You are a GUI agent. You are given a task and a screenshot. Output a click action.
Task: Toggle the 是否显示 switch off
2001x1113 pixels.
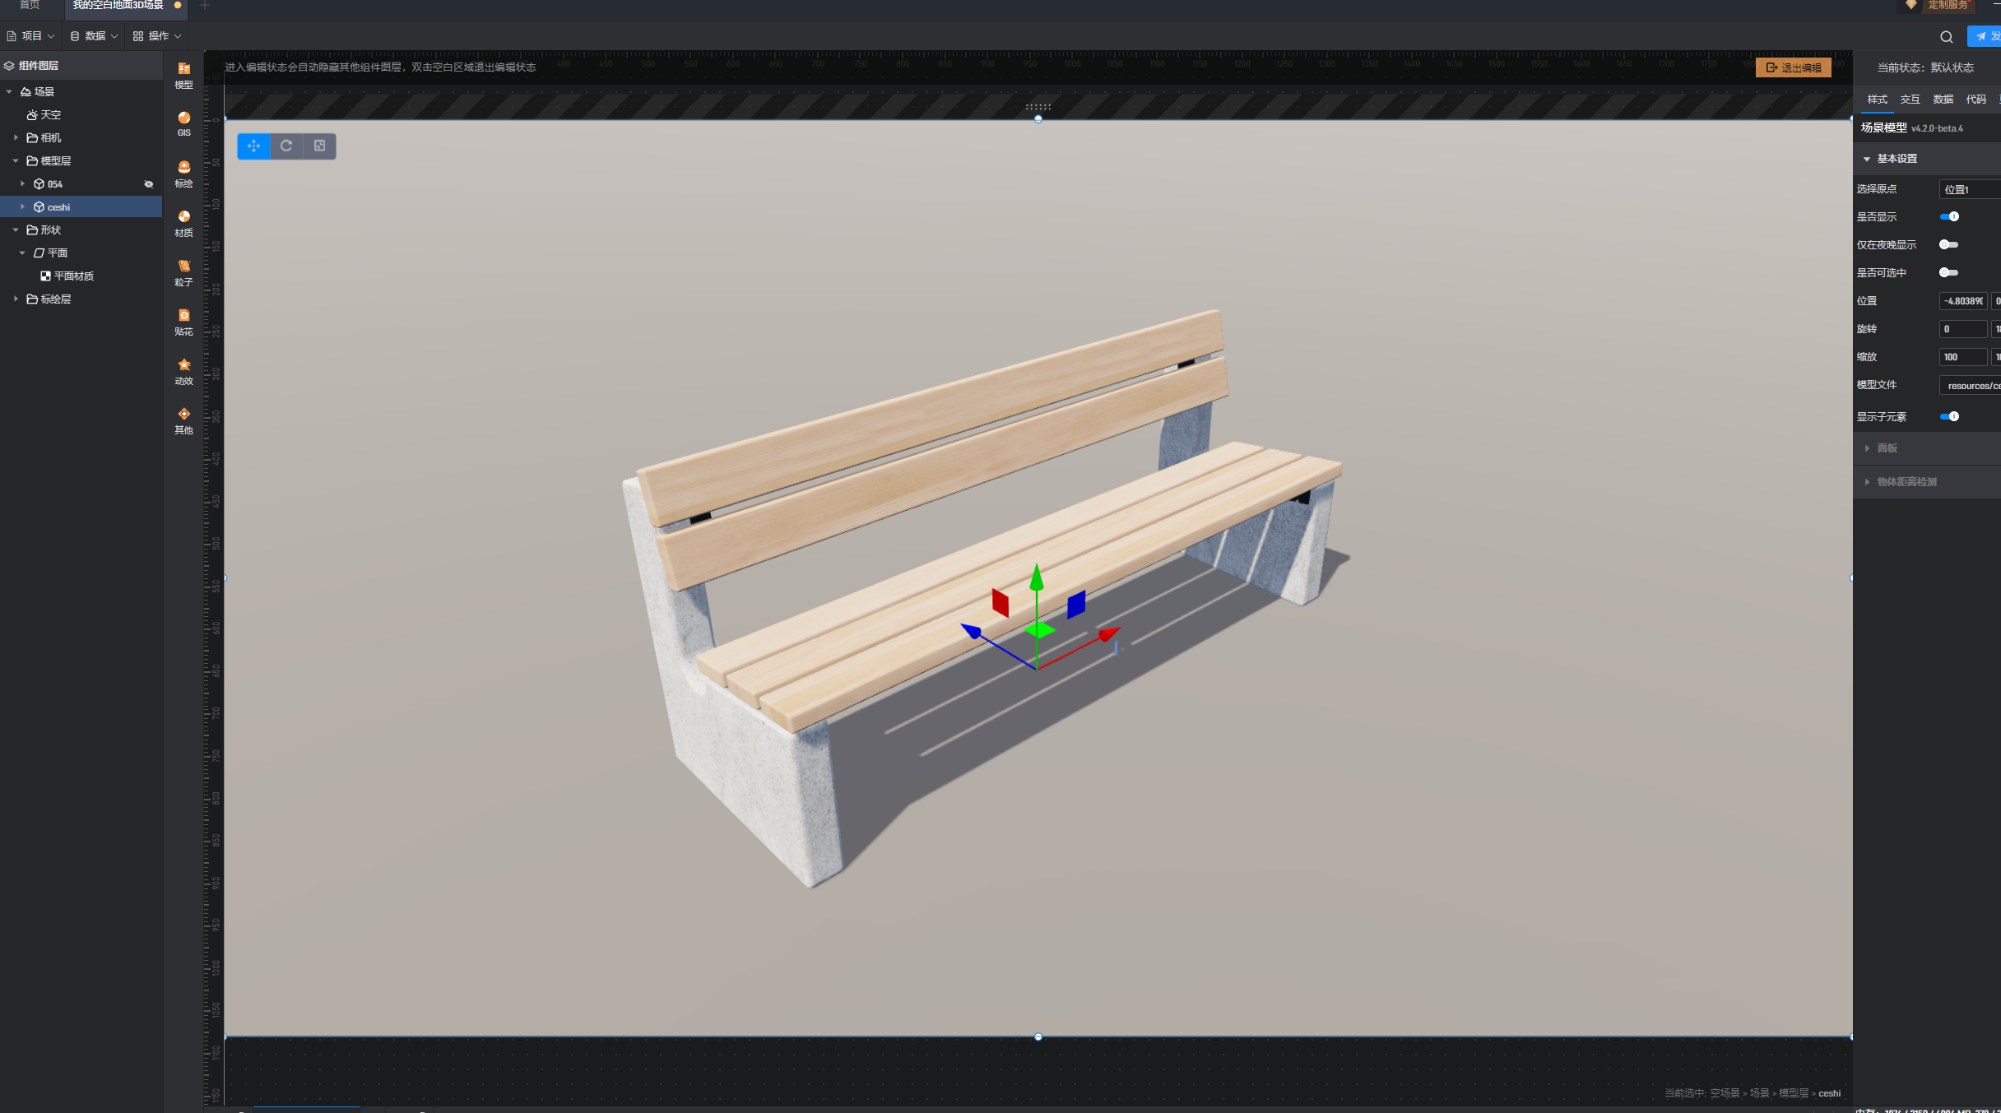(1949, 216)
